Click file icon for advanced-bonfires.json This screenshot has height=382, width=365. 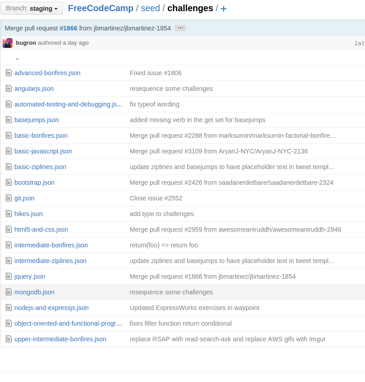click(x=9, y=73)
